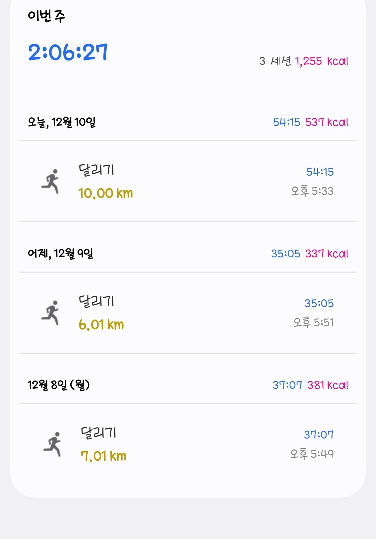Tap the weekly total time 2:06:27

tap(68, 53)
